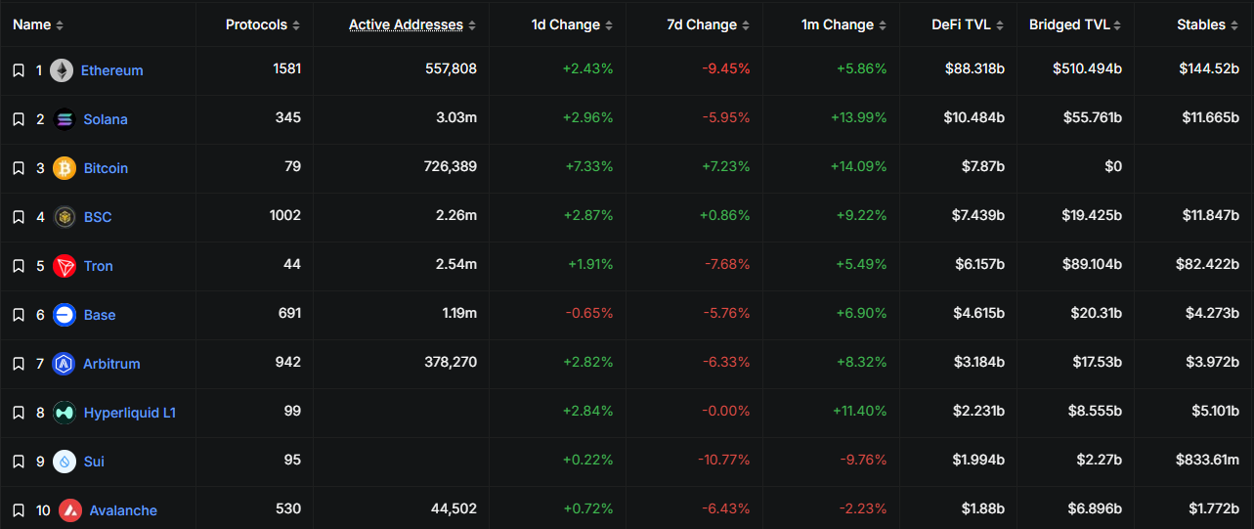Bookmark the Ethereum row

pyautogui.click(x=18, y=70)
